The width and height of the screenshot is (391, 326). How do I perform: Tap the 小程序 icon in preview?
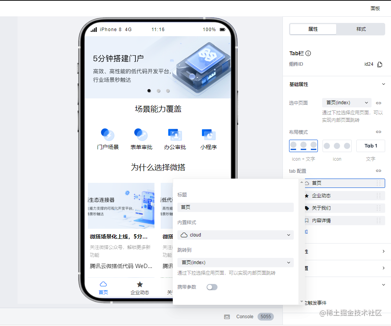coord(209,135)
